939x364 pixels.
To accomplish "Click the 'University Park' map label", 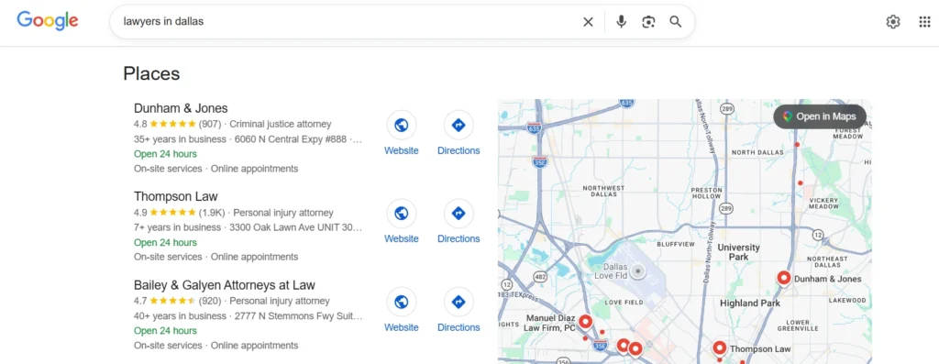I will point(738,252).
